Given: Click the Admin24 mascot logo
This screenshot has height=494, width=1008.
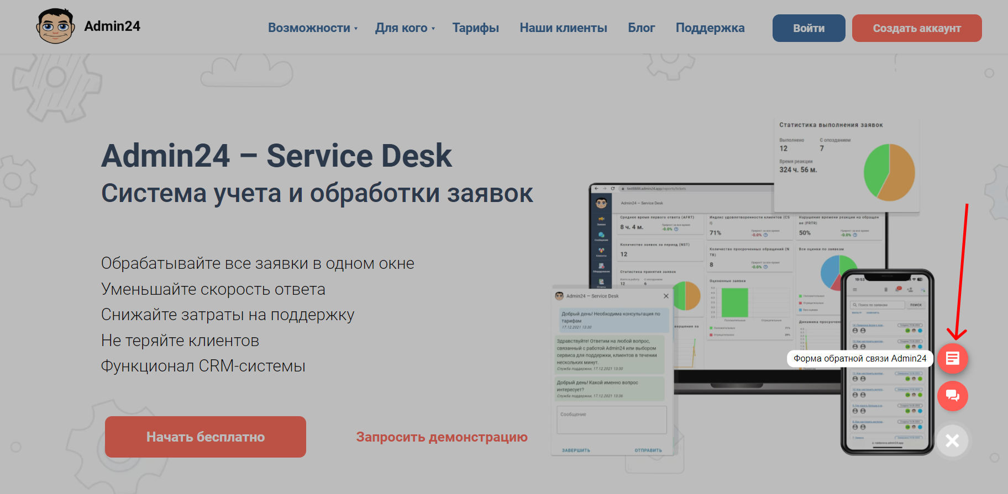Looking at the screenshot, I should tap(55, 26).
